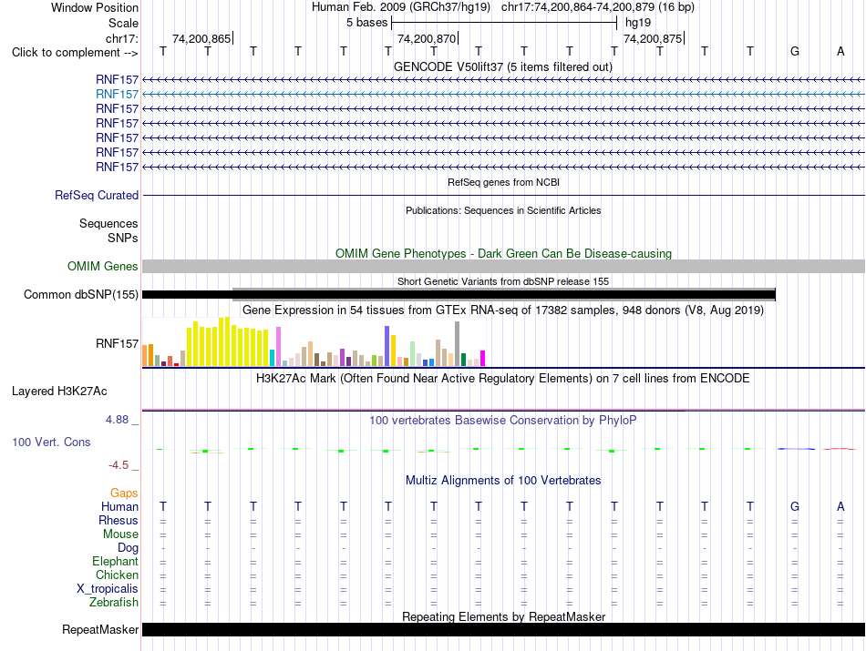Image resolution: width=866 pixels, height=651 pixels.
Task: Click the tallest gray bar in GTEx chart
Action: [458, 343]
